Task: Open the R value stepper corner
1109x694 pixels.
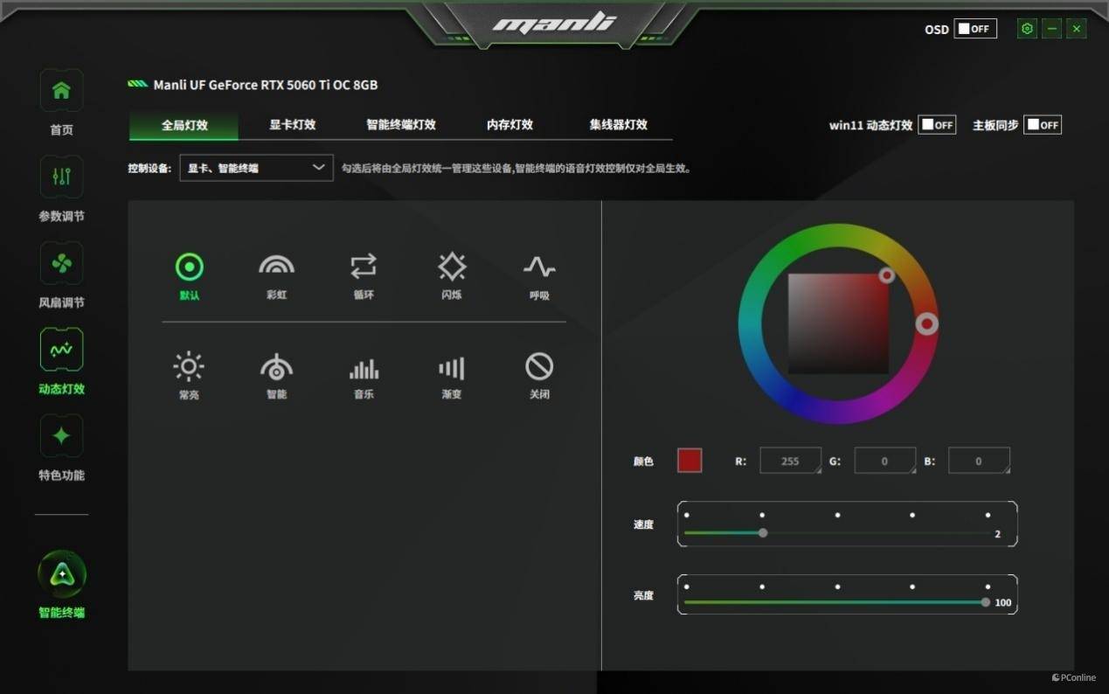Action: [x=816, y=469]
